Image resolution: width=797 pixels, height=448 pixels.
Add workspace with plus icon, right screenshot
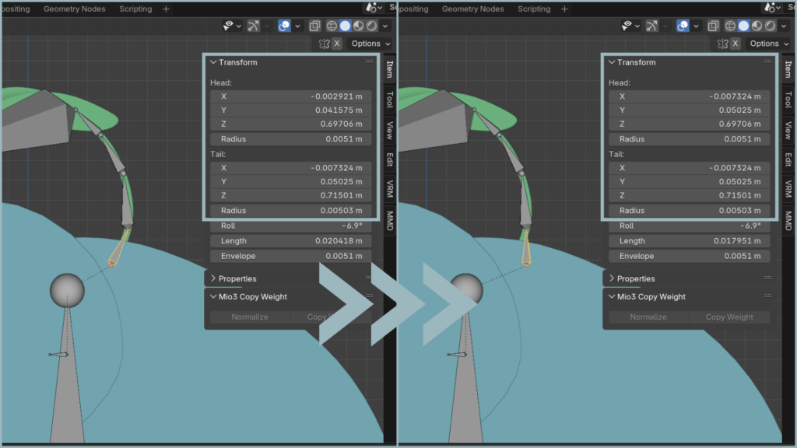pyautogui.click(x=564, y=9)
